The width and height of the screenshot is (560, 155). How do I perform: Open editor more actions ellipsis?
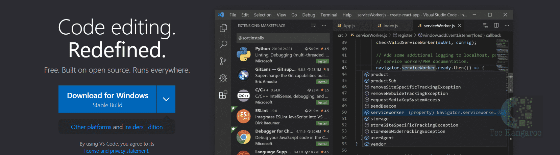point(507,26)
